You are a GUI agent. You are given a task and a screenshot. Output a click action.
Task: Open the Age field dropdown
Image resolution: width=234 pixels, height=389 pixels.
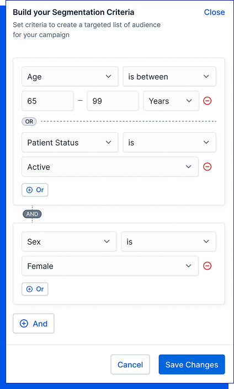tap(70, 76)
